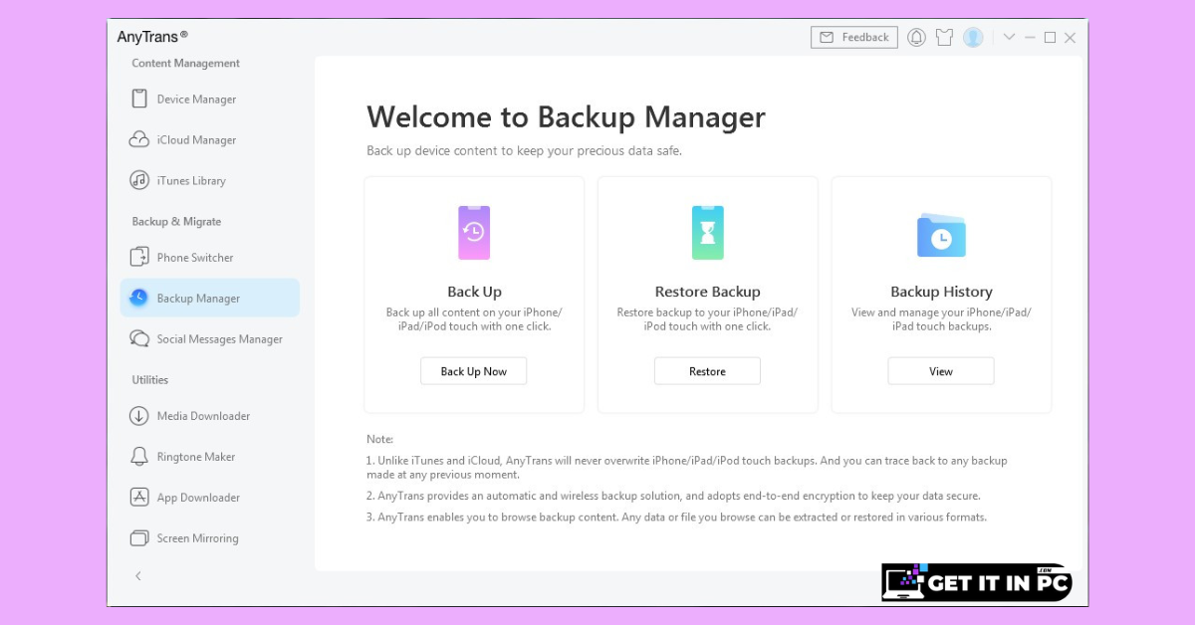Viewport: 1195px width, 625px height.
Task: Maximize the AnyTrans window
Action: point(1050,37)
